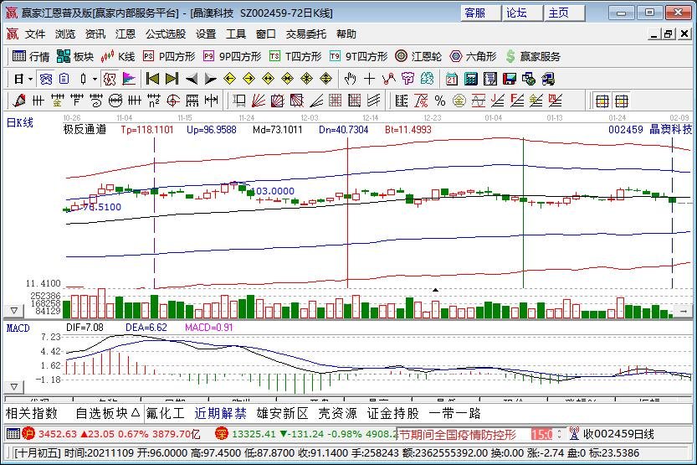Viewport: 697px width, 465px height.
Task: Open the P四方形 tool
Action: (x=169, y=56)
